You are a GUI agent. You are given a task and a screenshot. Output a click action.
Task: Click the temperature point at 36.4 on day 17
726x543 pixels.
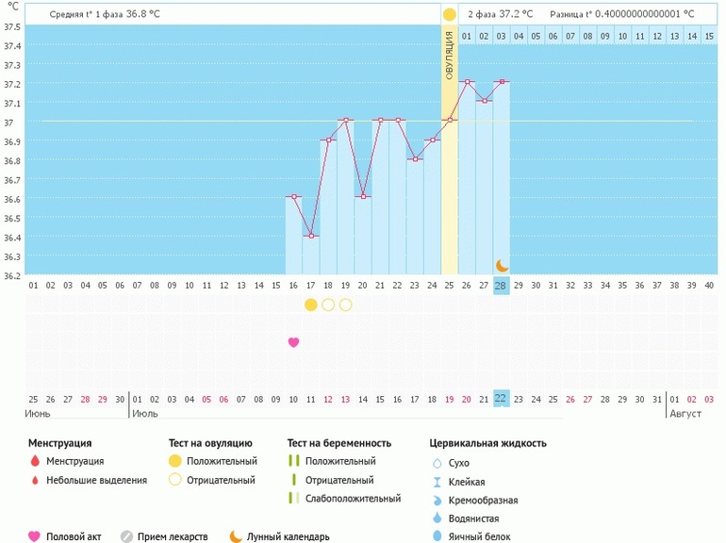click(x=311, y=236)
